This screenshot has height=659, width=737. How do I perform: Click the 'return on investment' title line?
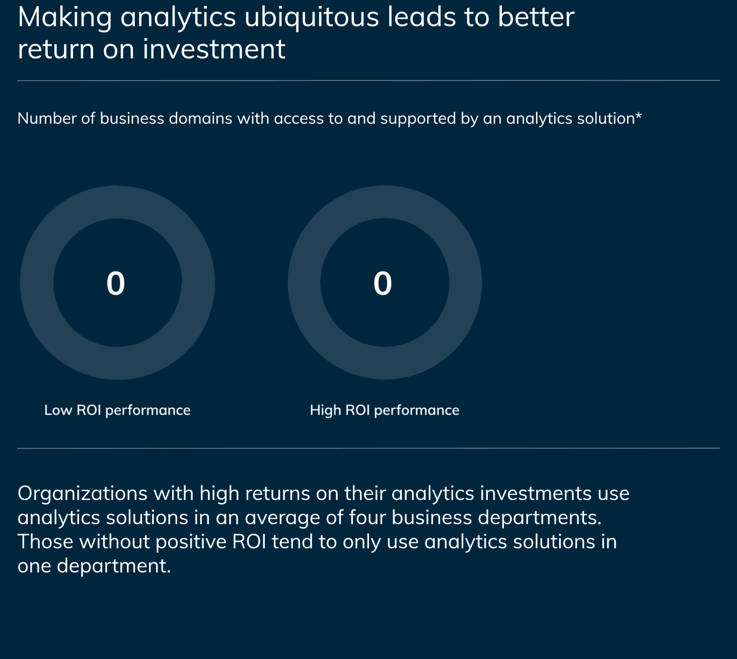(x=152, y=49)
